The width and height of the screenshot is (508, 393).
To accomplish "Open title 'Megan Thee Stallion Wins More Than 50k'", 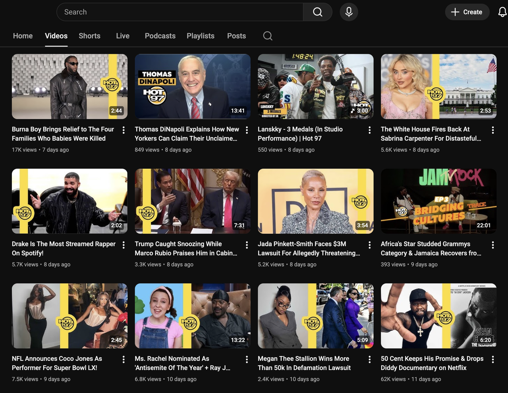I will click(304, 363).
